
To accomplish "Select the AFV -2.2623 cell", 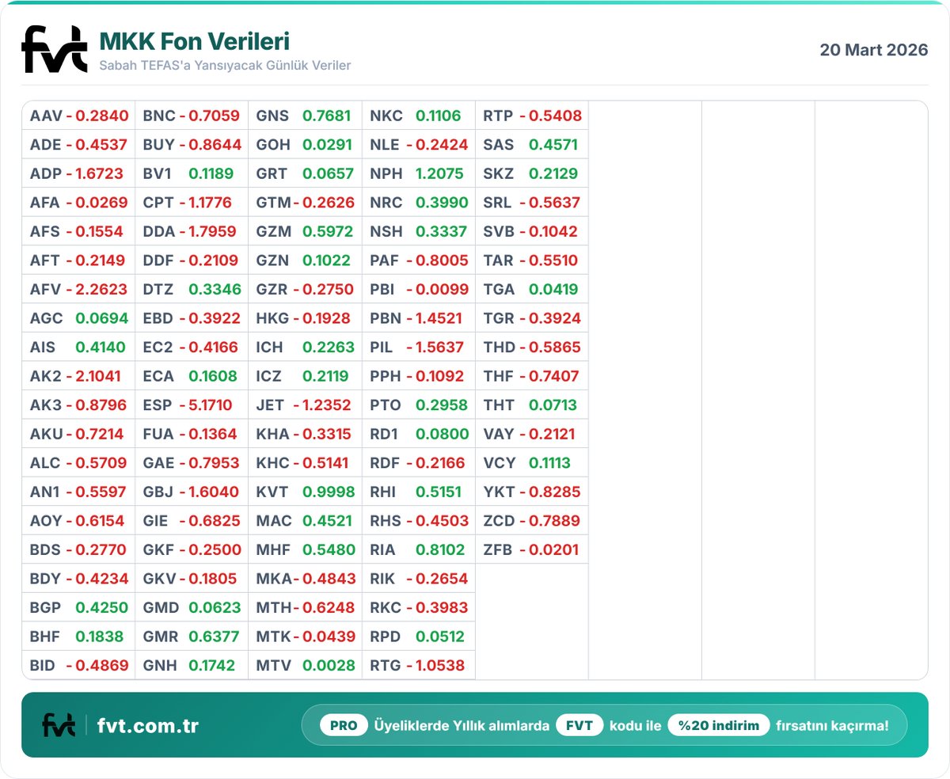I will tap(79, 289).
